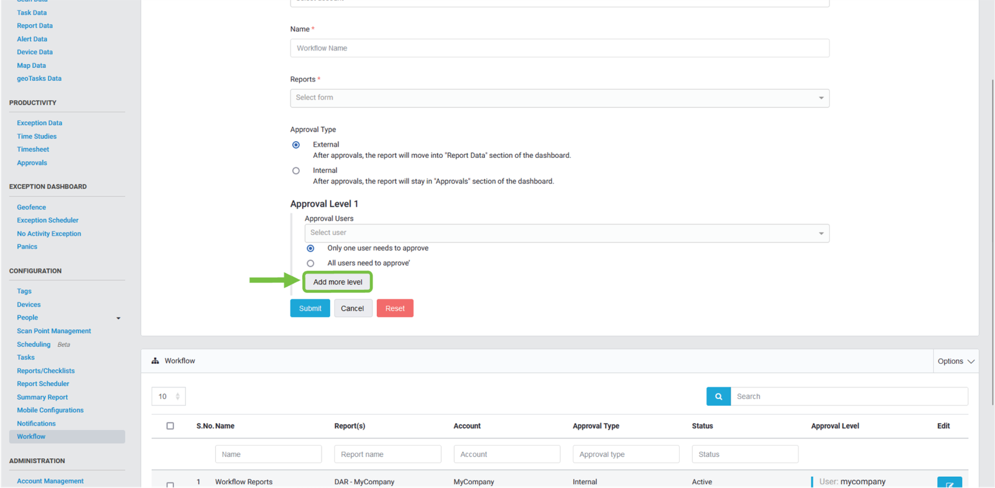Tick the select-all checkbox in table header
Screen dimensions: 995x488
point(170,426)
